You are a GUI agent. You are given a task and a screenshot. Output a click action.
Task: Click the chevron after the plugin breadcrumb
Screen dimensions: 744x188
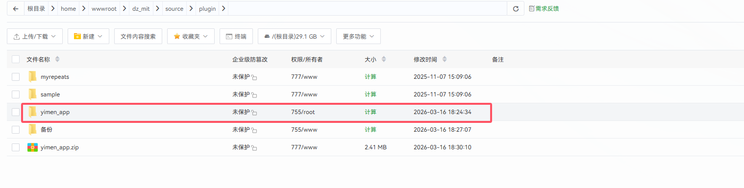pos(224,9)
